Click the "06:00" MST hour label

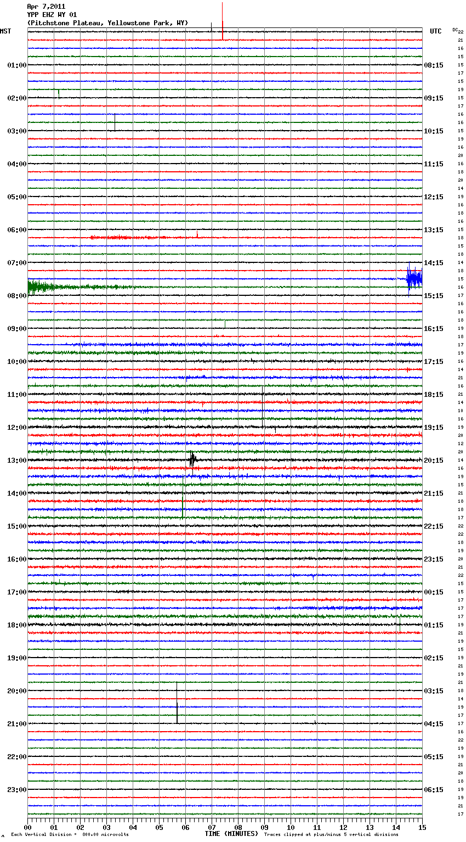tap(17, 230)
